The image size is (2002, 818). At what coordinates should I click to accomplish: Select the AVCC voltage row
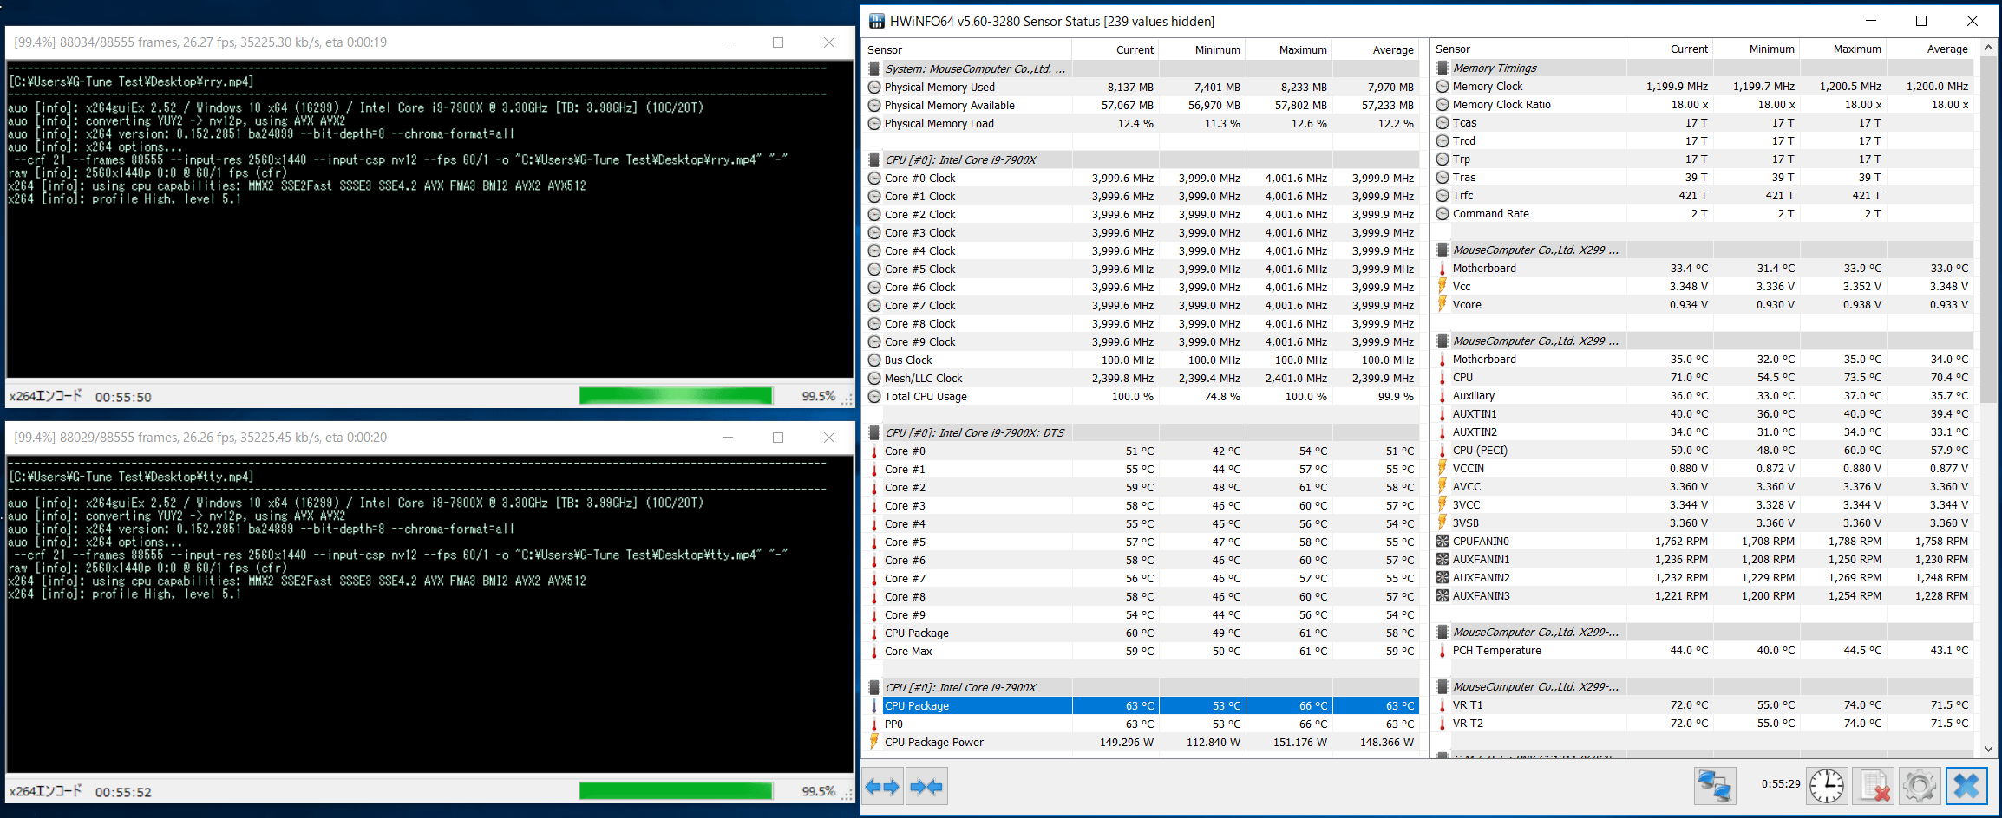1703,487
